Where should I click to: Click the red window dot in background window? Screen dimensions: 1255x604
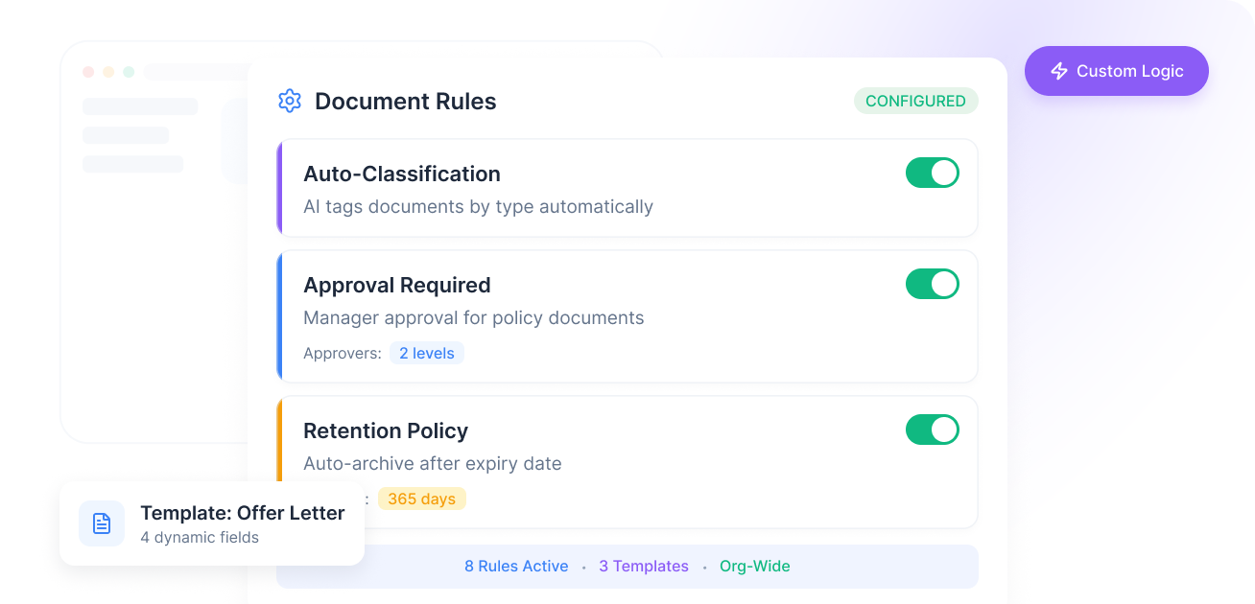tap(88, 72)
